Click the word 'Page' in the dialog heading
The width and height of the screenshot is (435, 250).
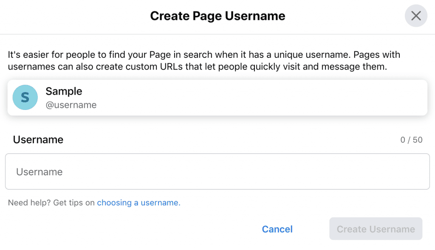(x=207, y=16)
